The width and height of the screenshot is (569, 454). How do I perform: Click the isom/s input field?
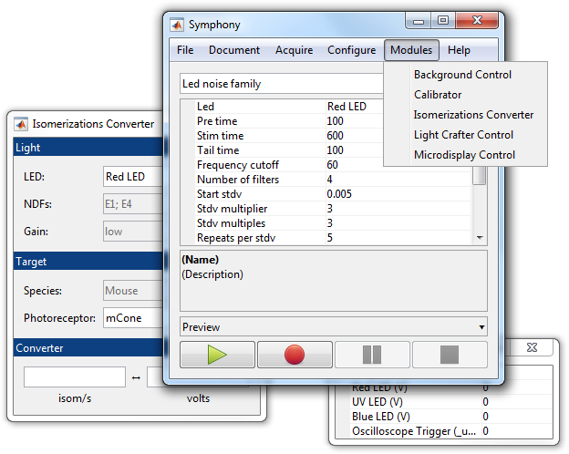[x=75, y=377]
